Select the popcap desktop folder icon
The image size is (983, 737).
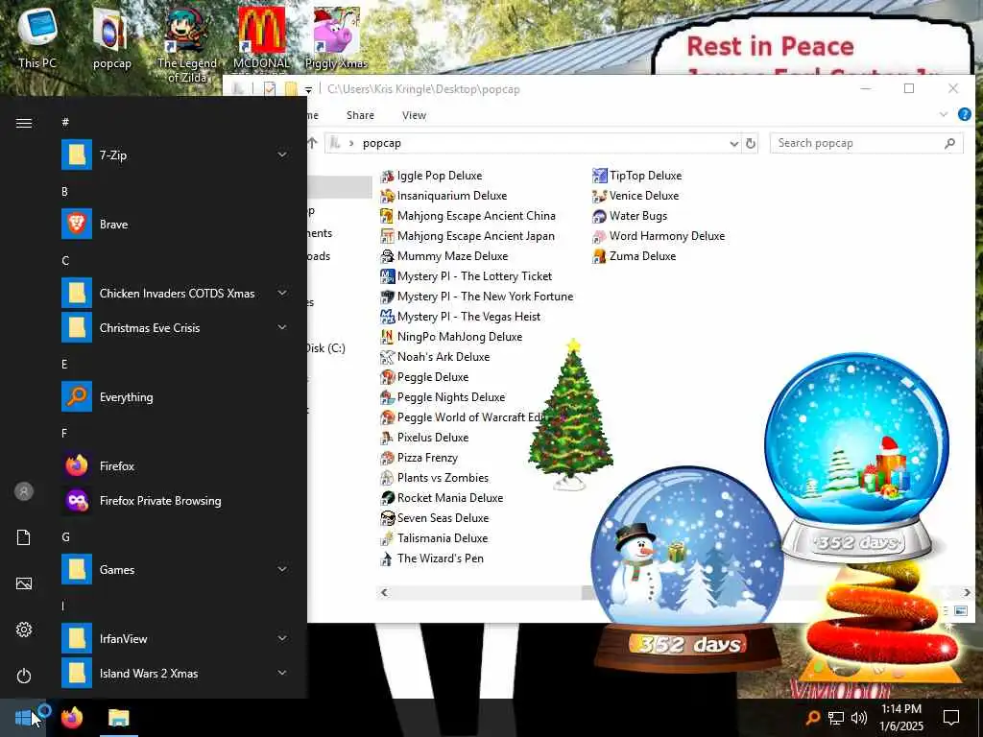(111, 38)
